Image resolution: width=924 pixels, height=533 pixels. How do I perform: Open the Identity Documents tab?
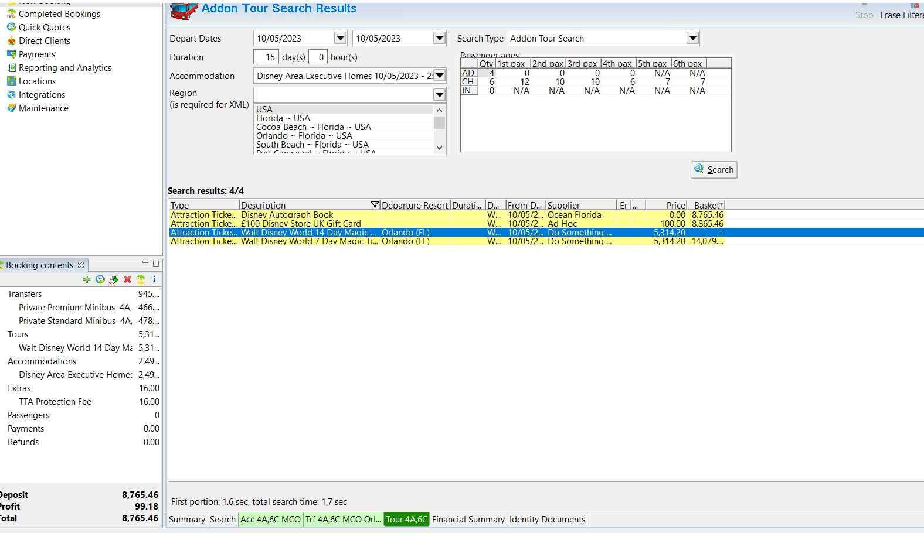[547, 519]
